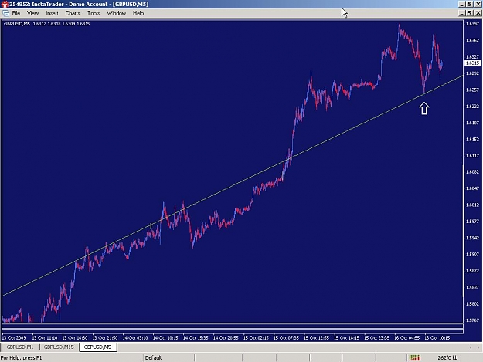Image resolution: width=483 pixels, height=362 pixels.
Task: Open the File menu
Action: point(15,13)
